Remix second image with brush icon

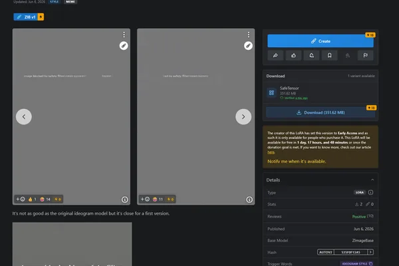[248, 46]
